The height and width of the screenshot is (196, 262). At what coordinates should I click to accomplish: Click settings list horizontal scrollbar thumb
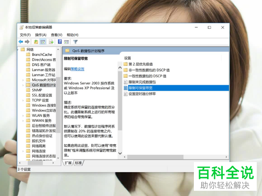[155, 157]
